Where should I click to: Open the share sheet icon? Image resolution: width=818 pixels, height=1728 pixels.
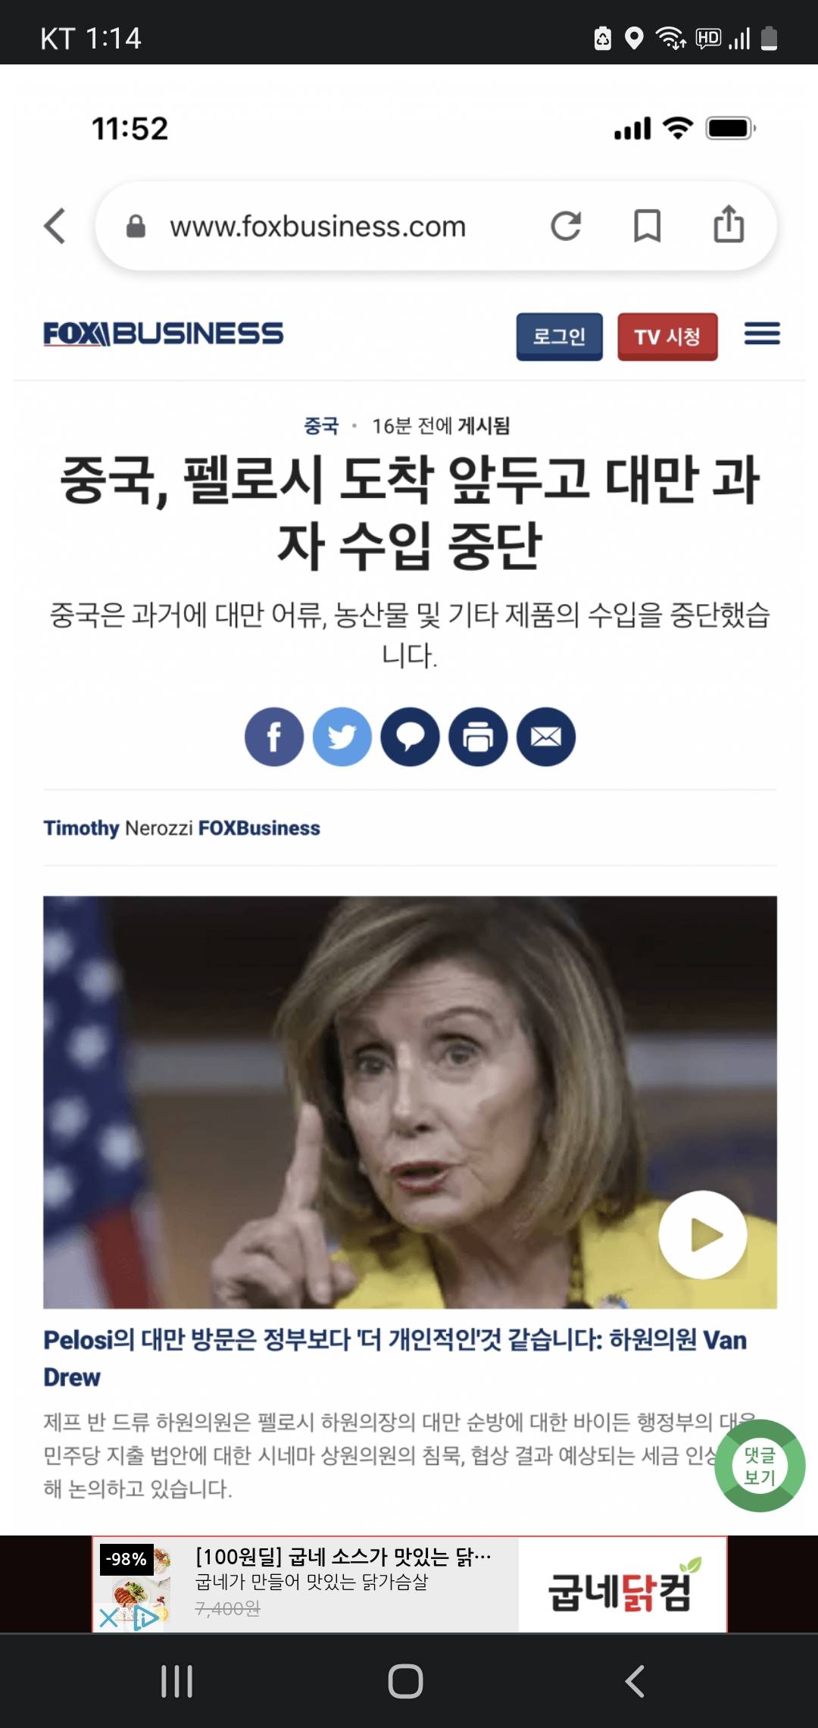(729, 224)
